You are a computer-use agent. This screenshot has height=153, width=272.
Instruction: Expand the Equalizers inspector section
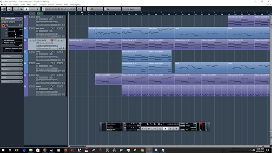click(12, 69)
